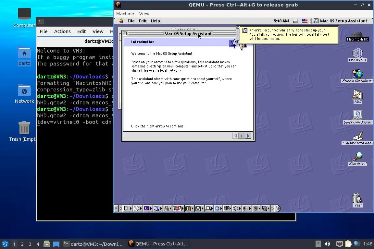Collapse control strip using its end tab

click(278, 208)
